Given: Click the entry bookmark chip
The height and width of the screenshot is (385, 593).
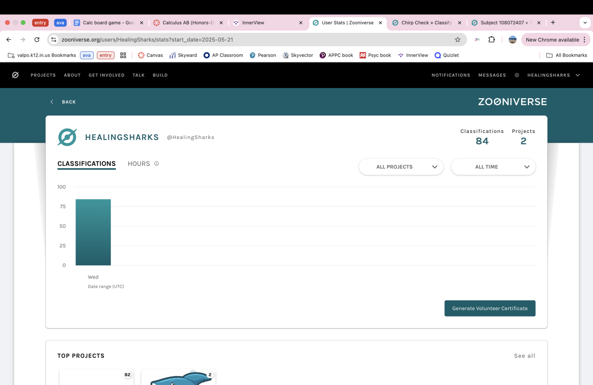Looking at the screenshot, I should point(106,55).
